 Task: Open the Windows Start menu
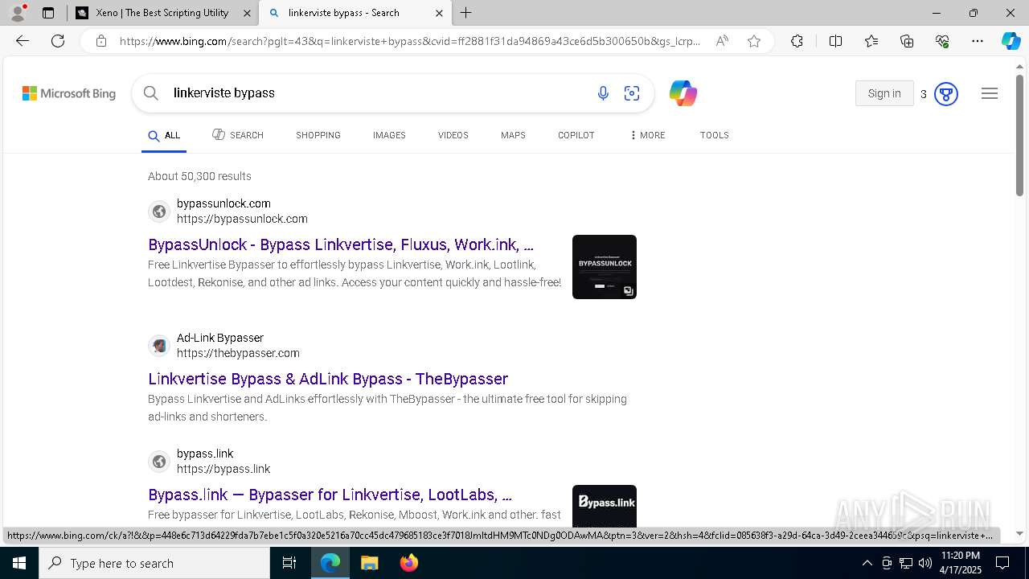[x=19, y=563]
